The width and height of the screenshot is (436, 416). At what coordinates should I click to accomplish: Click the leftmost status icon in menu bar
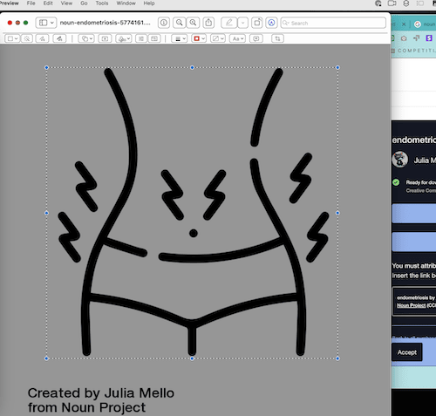(378, 3)
